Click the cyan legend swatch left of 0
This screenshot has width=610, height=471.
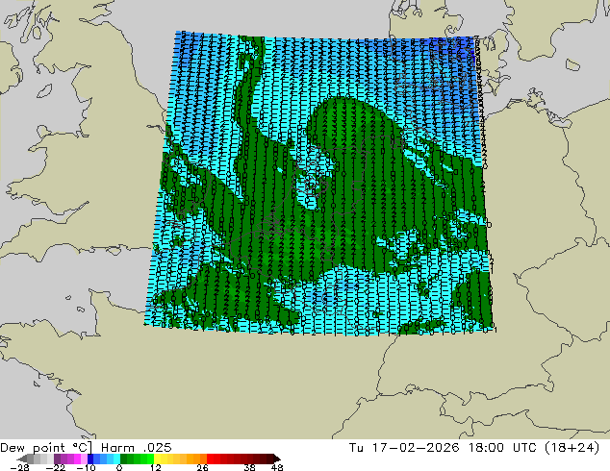pos(116,459)
